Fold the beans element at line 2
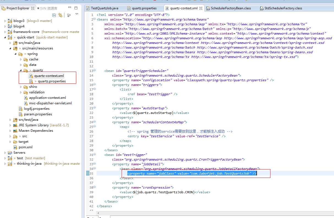The width and height of the screenshot is (334, 218). coord(95,19)
